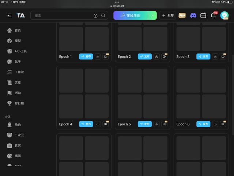Open Epoch 5 bottom-right sample thumbnail
This screenshot has height=176, width=234.
(x=155, y=106)
